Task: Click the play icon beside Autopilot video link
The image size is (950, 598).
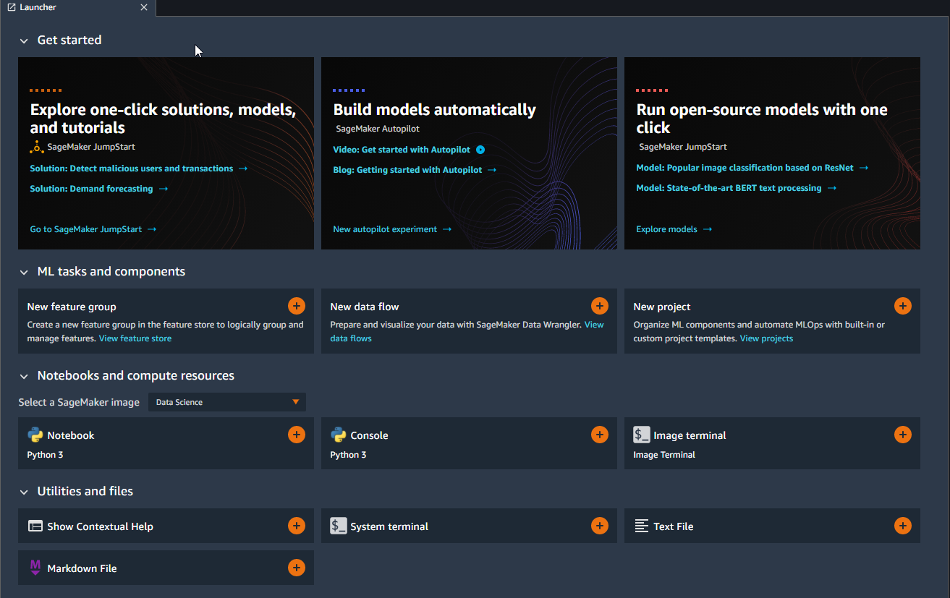Action: [x=480, y=150]
